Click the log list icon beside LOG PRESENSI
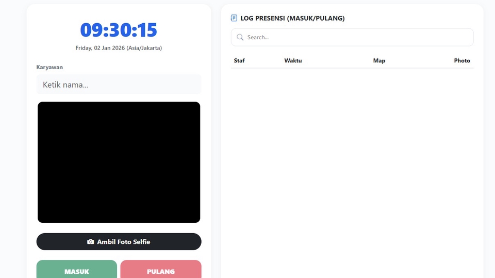495x278 pixels. click(234, 18)
